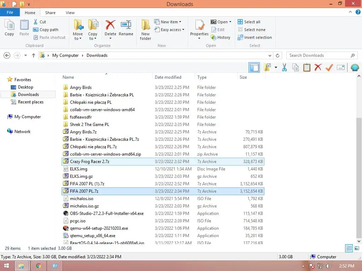The width and height of the screenshot is (362, 271).
Task: Switch to the Details view toggle
Action: coord(349,248)
